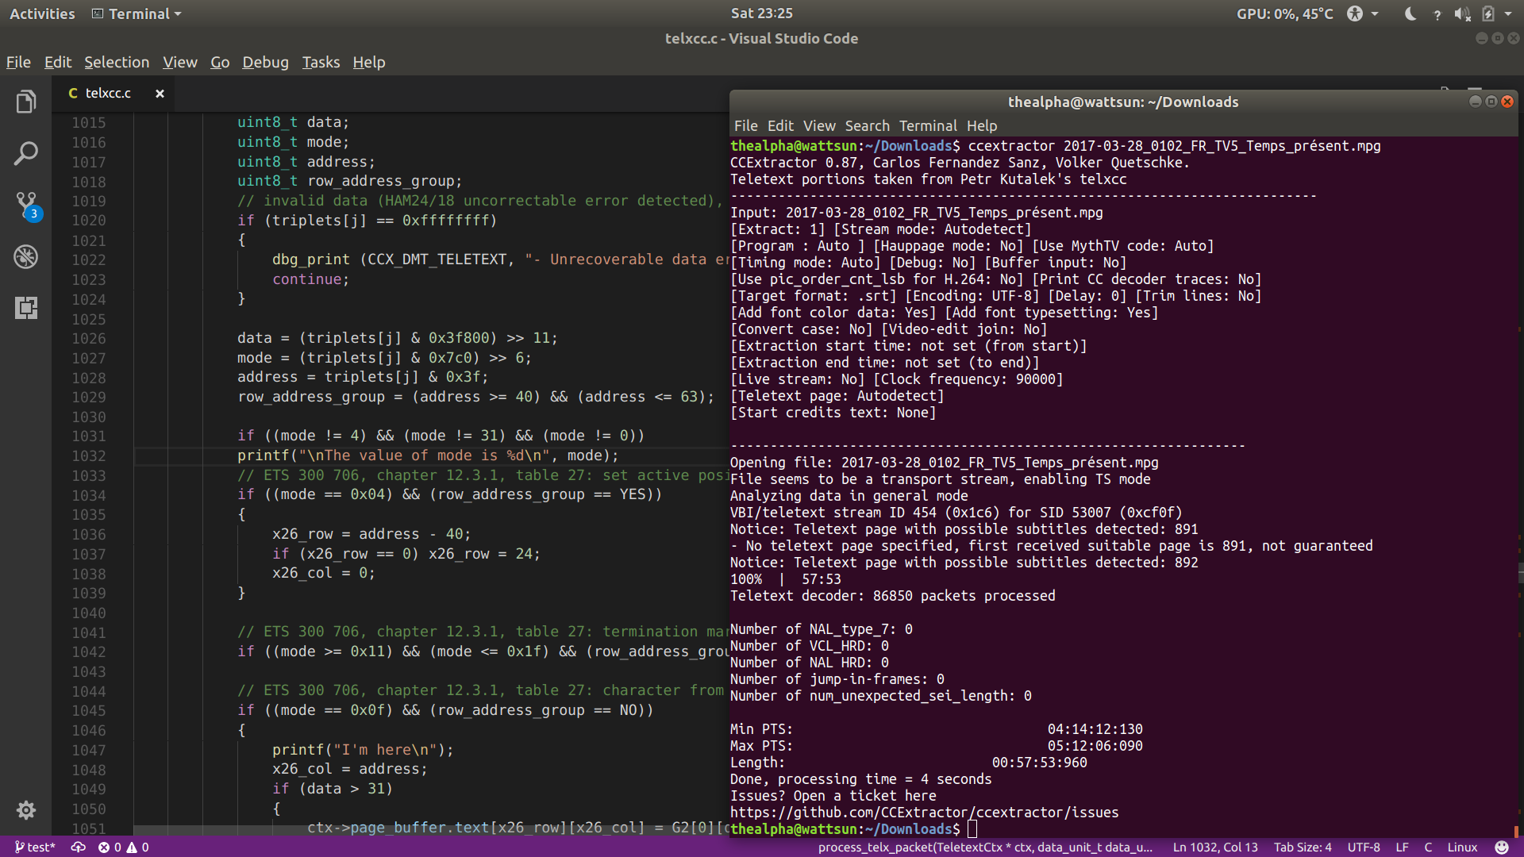This screenshot has width=1524, height=857.
Task: Click the feedback smiley in status bar
Action: (1501, 847)
